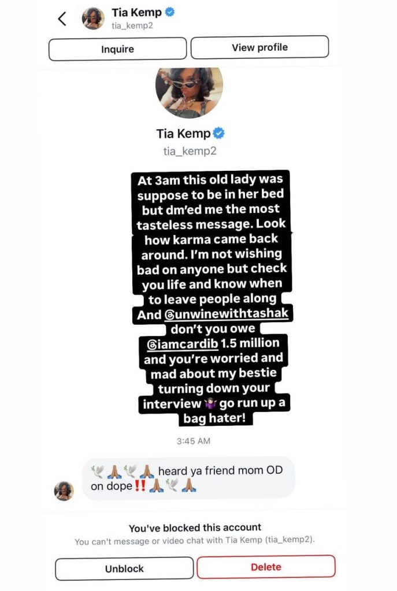Tap the "You've blocked this account" notice
397x591 pixels.
coord(195,528)
